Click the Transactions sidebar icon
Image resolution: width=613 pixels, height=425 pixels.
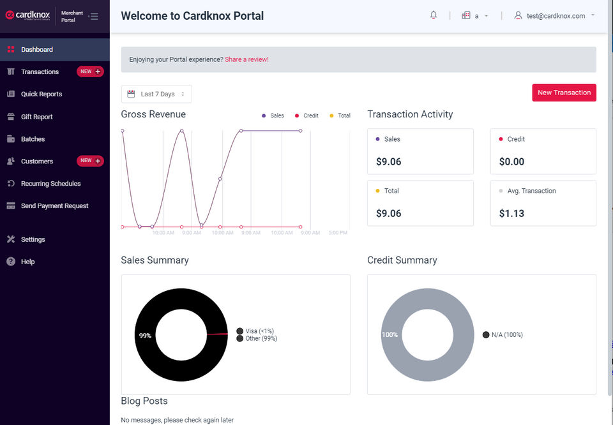[x=11, y=71]
